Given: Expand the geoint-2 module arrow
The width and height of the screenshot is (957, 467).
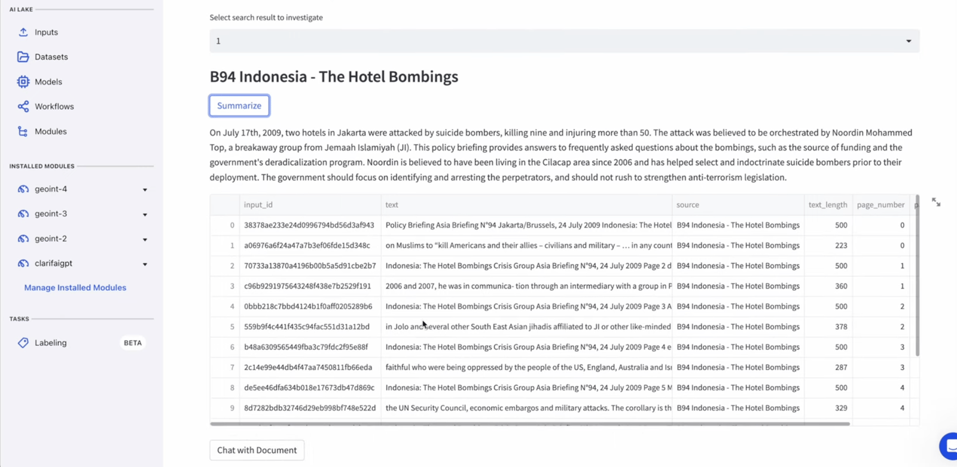Looking at the screenshot, I should click(145, 239).
